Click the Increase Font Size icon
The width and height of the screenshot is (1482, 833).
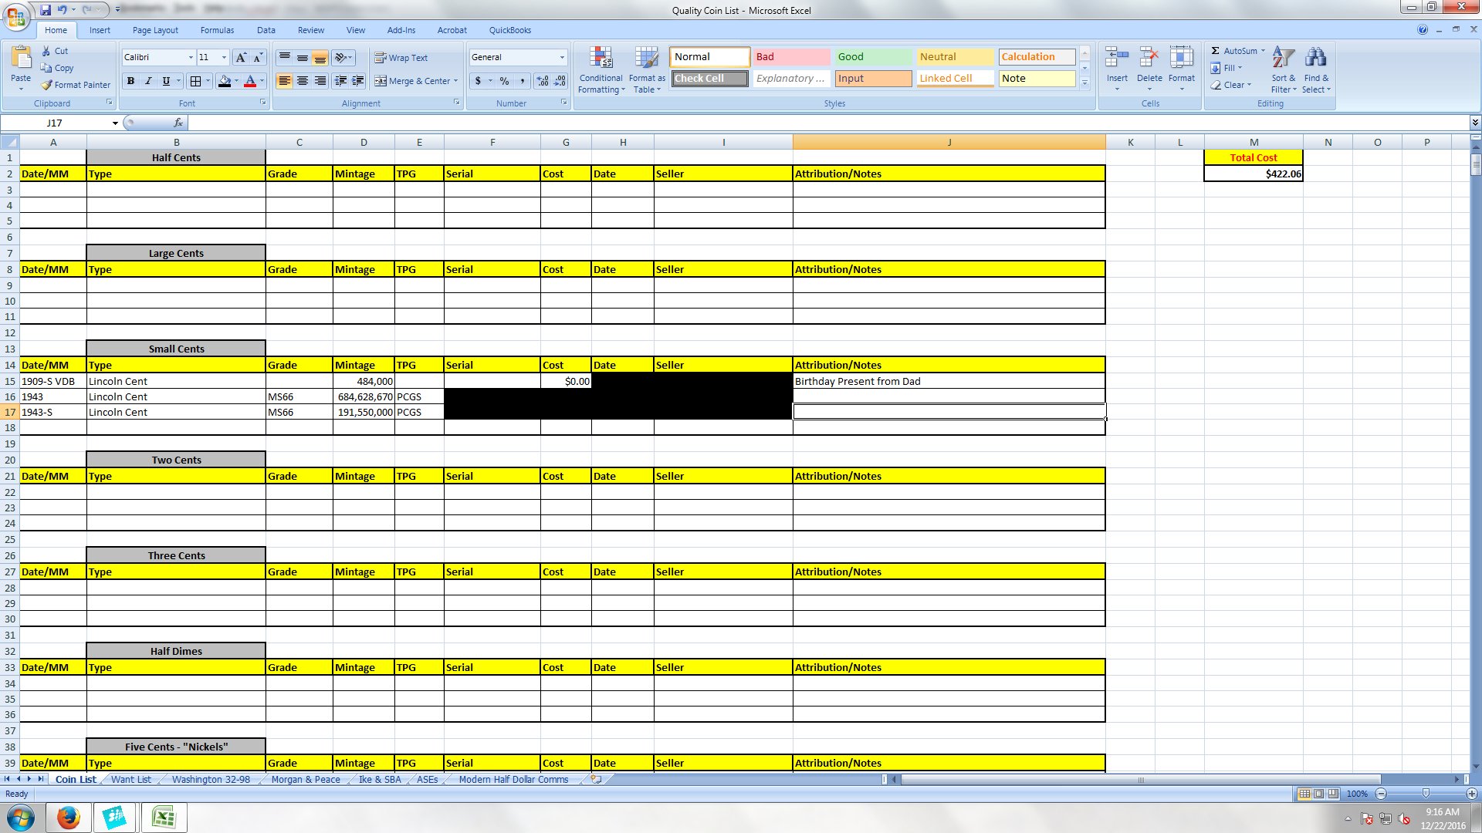click(241, 58)
